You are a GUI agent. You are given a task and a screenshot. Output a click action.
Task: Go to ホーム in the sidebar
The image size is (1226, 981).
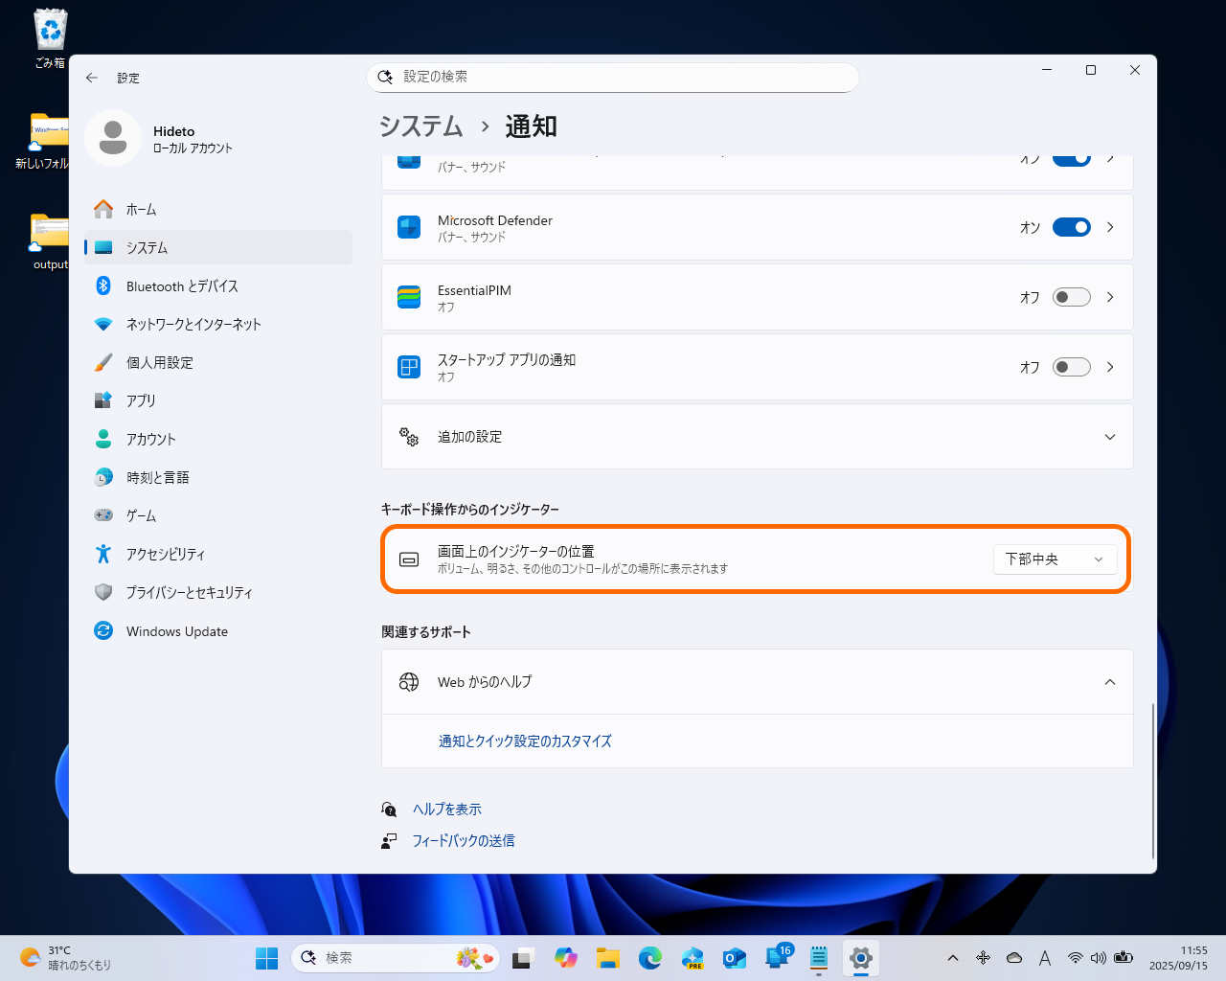click(140, 209)
